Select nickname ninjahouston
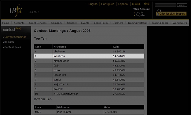 click(61, 61)
